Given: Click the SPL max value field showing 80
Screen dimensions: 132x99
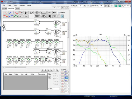Looking at the screenshot, I should (x=101, y=6).
